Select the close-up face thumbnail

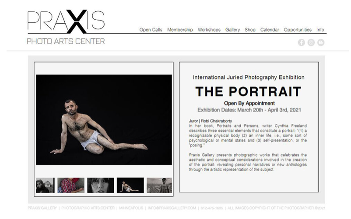101,185
